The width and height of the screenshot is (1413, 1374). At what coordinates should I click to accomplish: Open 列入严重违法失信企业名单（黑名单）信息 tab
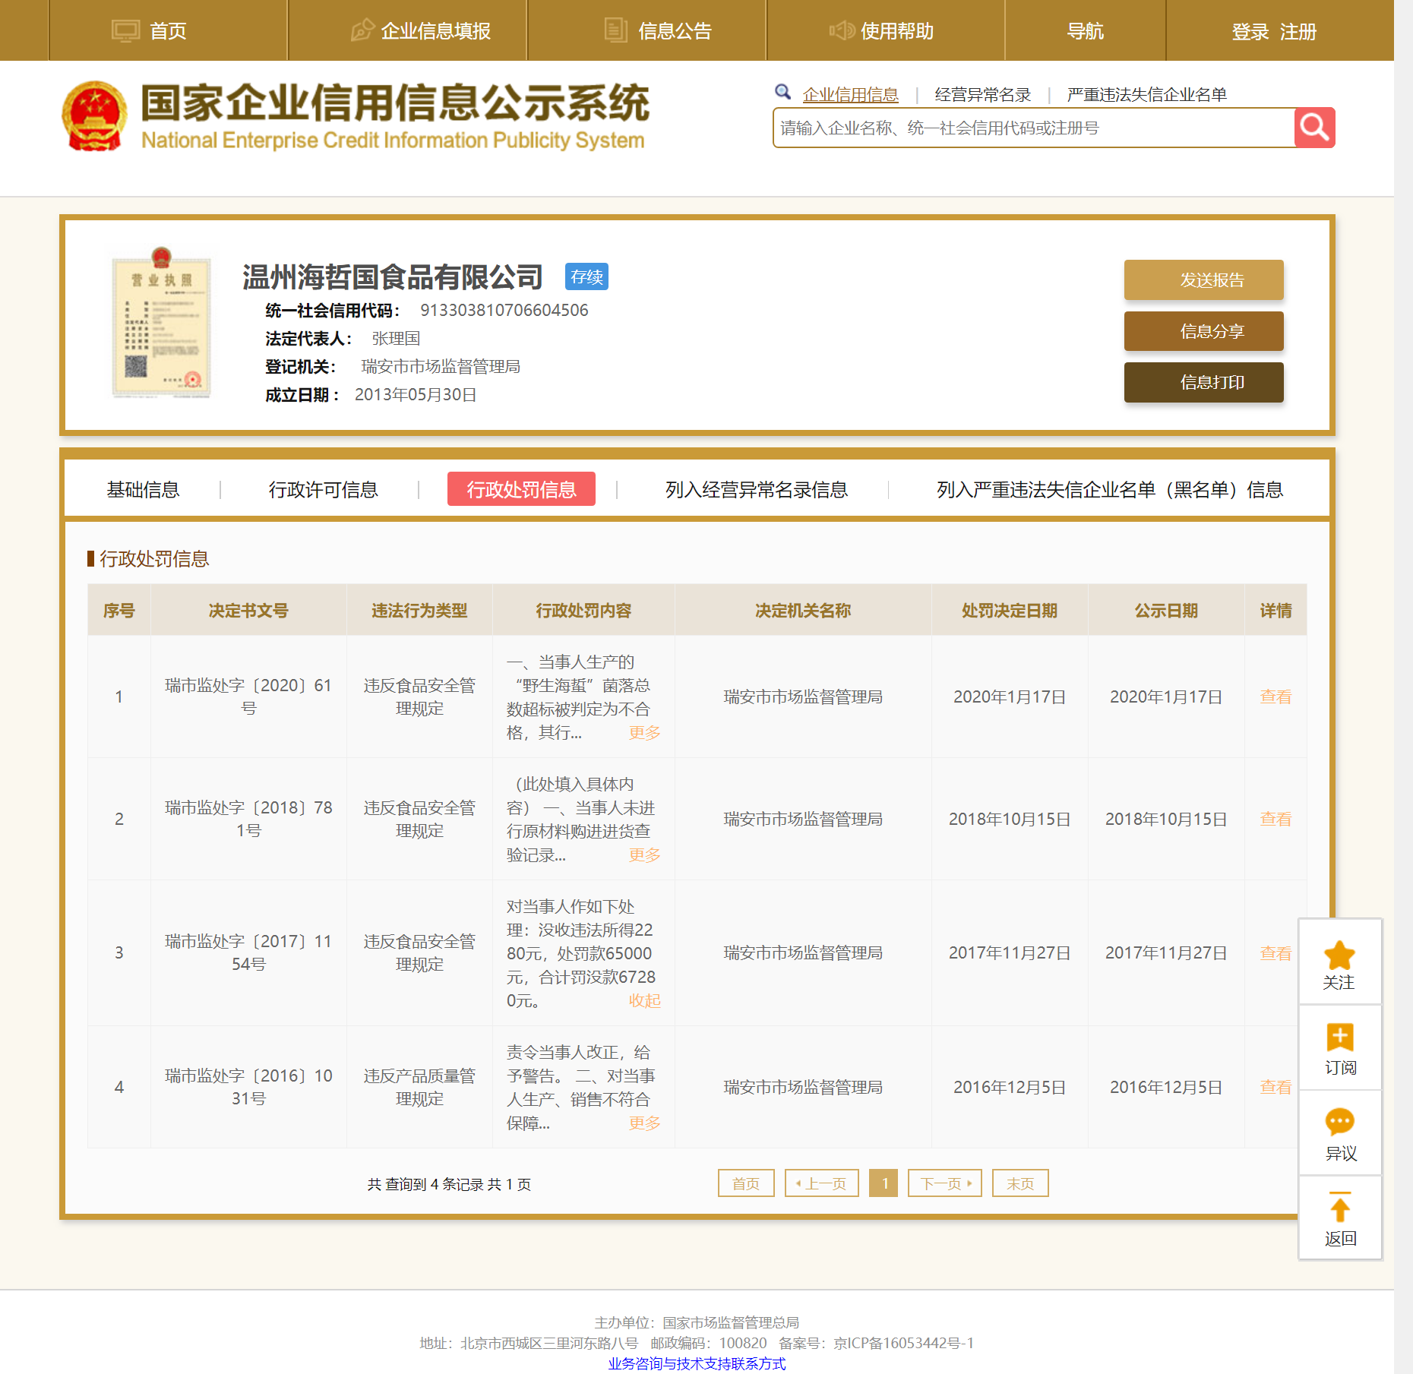tap(1110, 490)
